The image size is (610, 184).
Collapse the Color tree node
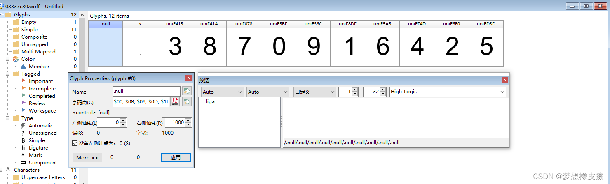pyautogui.click(x=8, y=59)
